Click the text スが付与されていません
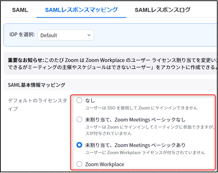This screenshot has height=173, width=218. [x=108, y=133]
